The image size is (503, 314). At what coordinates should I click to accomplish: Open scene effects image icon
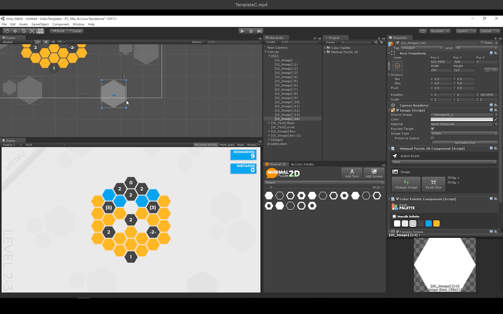pyautogui.click(x=59, y=42)
